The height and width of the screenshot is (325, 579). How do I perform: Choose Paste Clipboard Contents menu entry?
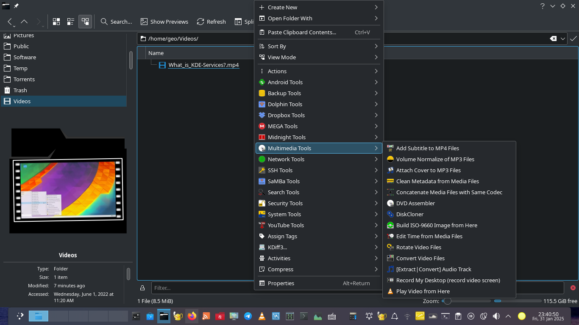(319, 32)
